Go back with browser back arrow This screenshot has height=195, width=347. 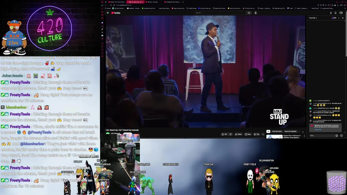click(x=106, y=5)
